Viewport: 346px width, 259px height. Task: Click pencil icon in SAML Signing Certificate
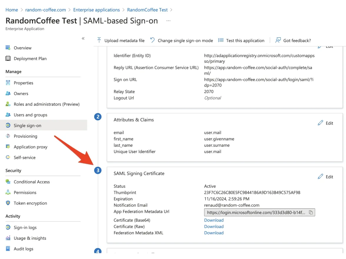(320, 176)
